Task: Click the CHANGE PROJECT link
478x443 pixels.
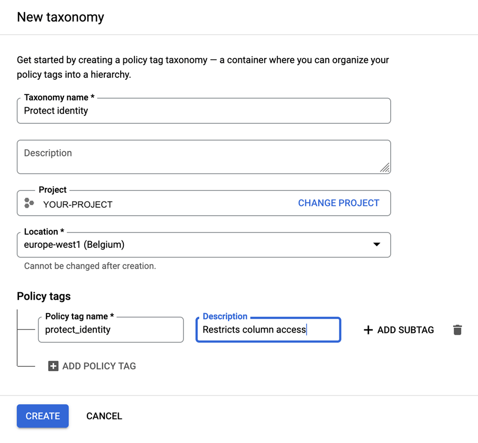Action: pos(339,203)
